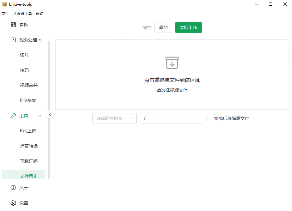The height and width of the screenshot is (211, 292).
Task: Click the 添加 button
Action: point(163,27)
